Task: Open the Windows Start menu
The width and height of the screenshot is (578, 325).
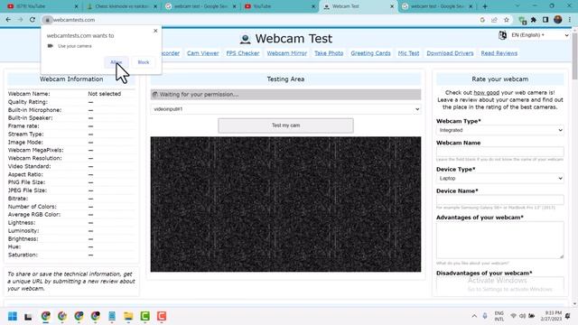Action: coord(13,316)
